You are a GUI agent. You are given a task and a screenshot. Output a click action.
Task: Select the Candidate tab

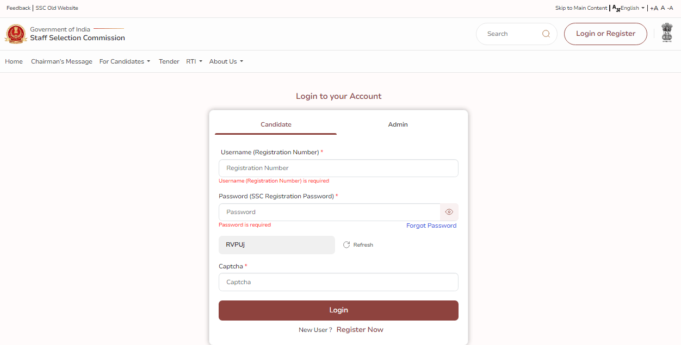point(276,124)
